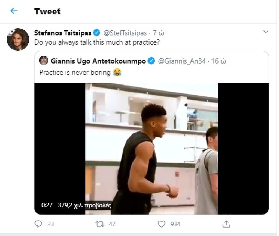Click the share upload icon
The height and width of the screenshot is (236, 279).
(226, 224)
